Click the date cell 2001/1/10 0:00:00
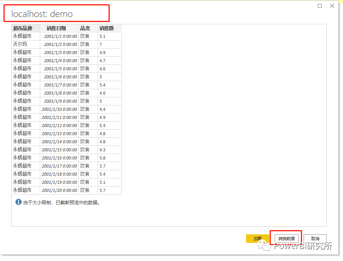Image resolution: width=343 pixels, height=261 pixels. tap(59, 109)
